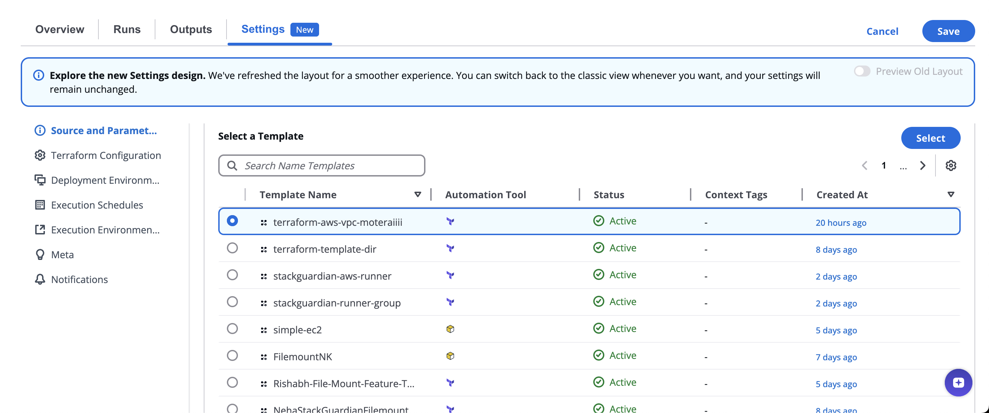Switch to the Outputs tab
The width and height of the screenshot is (989, 413).
[191, 30]
